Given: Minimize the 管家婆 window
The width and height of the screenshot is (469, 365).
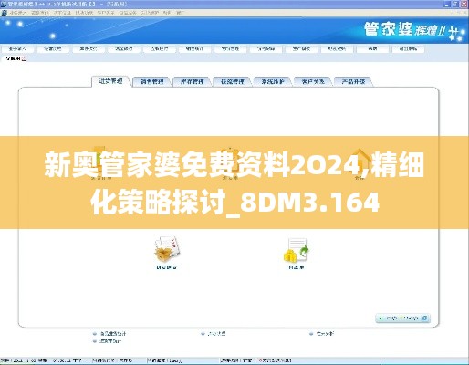Looking at the screenshot, I should tap(448, 4).
